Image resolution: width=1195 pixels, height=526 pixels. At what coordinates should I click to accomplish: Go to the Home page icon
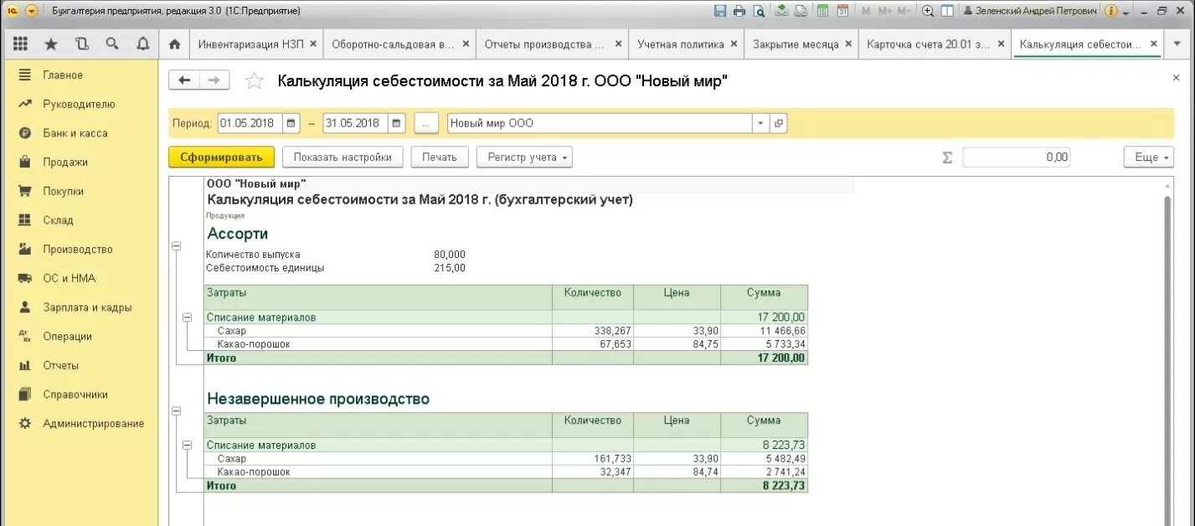coord(174,44)
